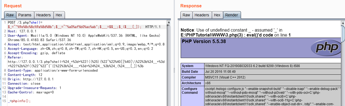Switch to the Request Raw tab
Image resolution: width=345 pixels, height=106 pixels.
(10, 15)
